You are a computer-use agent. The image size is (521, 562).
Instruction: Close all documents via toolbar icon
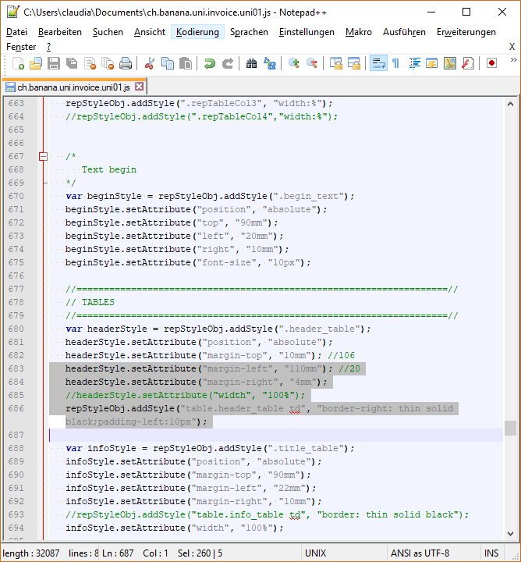pyautogui.click(x=108, y=63)
